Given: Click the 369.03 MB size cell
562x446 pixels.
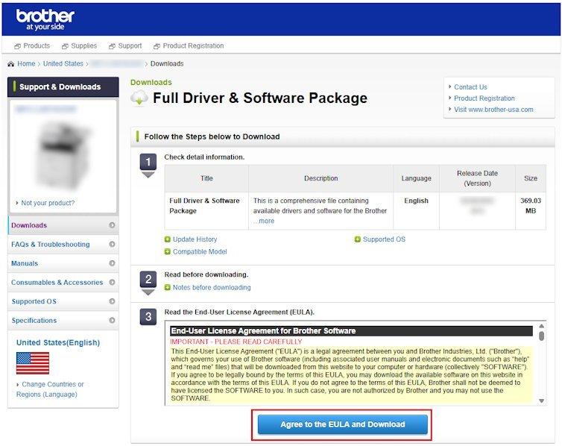Looking at the screenshot, I should 531,210.
